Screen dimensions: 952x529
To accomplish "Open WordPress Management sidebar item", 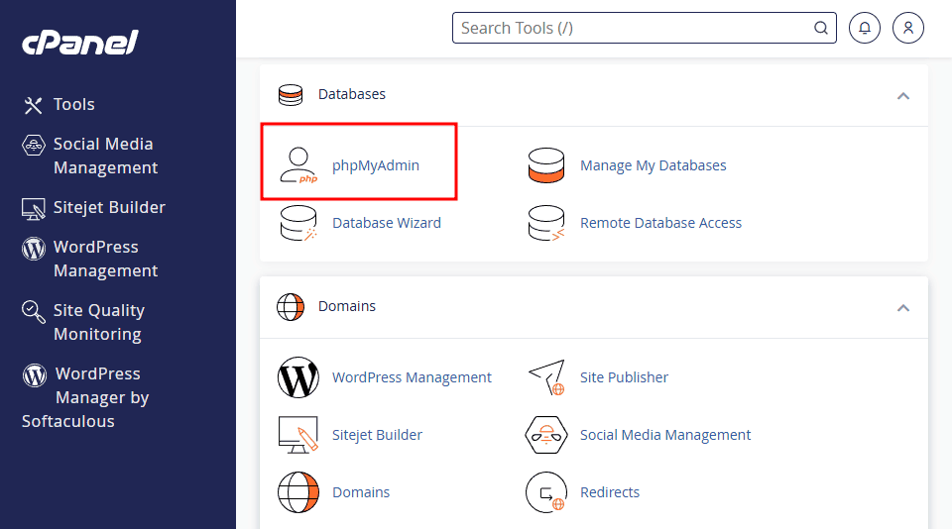I will click(x=106, y=259).
